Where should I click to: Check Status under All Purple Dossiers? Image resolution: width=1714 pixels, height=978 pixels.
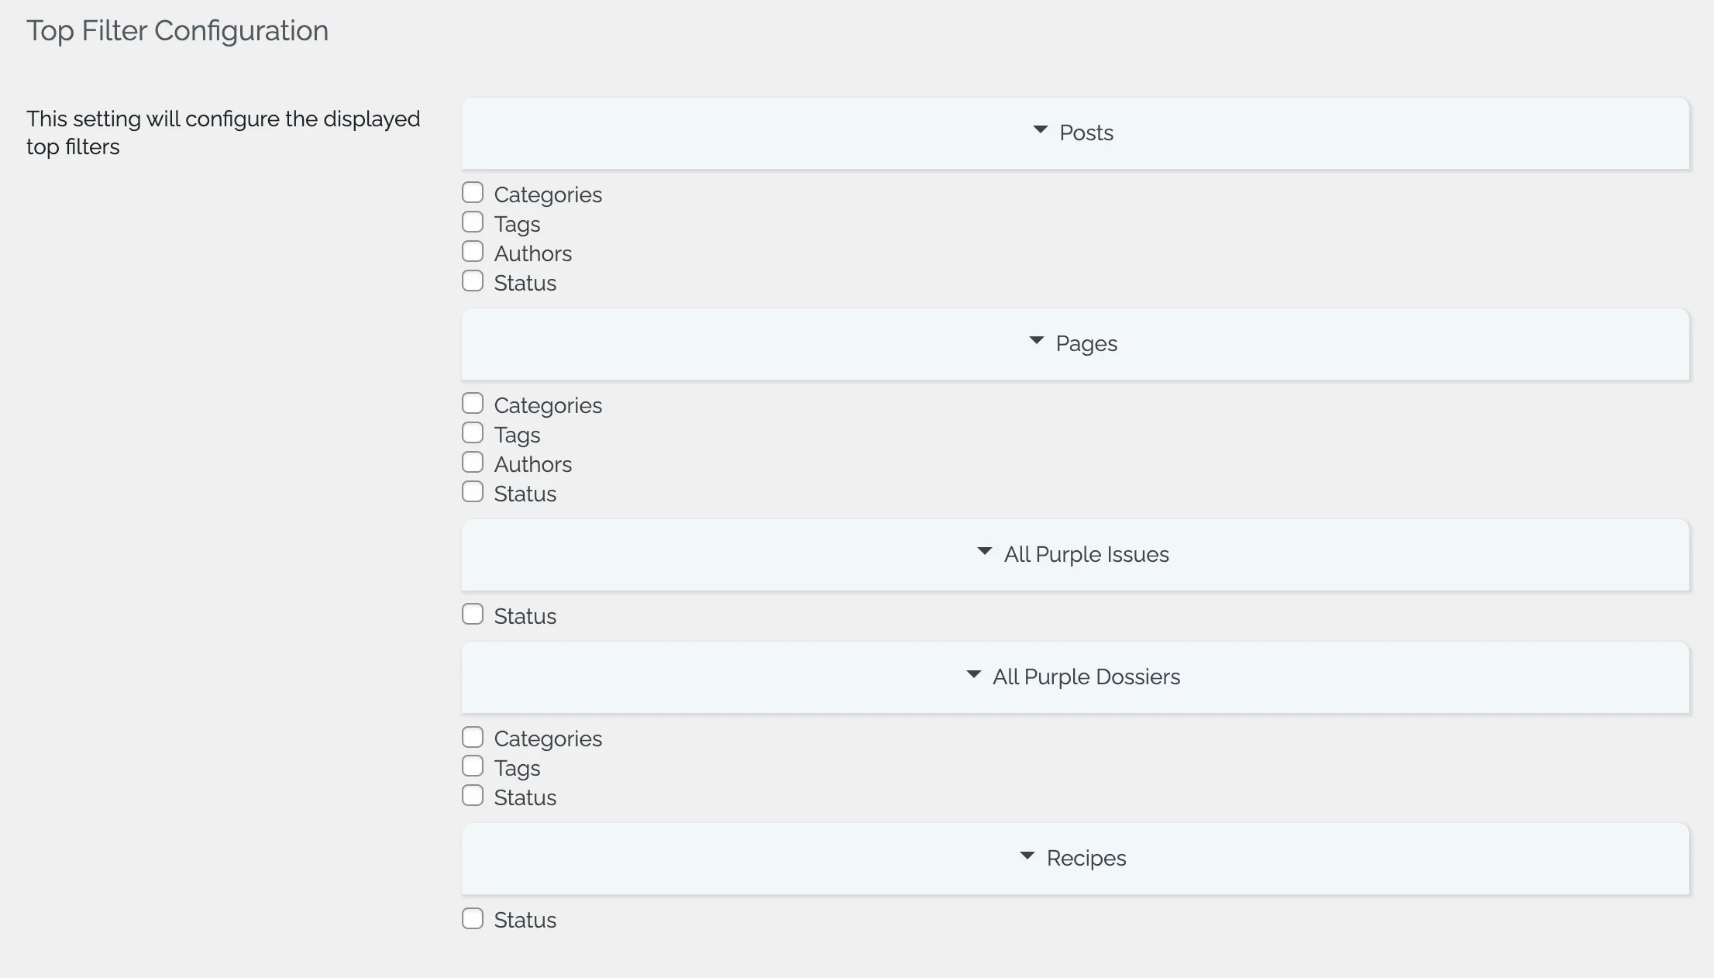click(x=473, y=795)
